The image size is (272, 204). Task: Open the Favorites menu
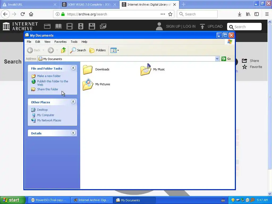(60, 42)
